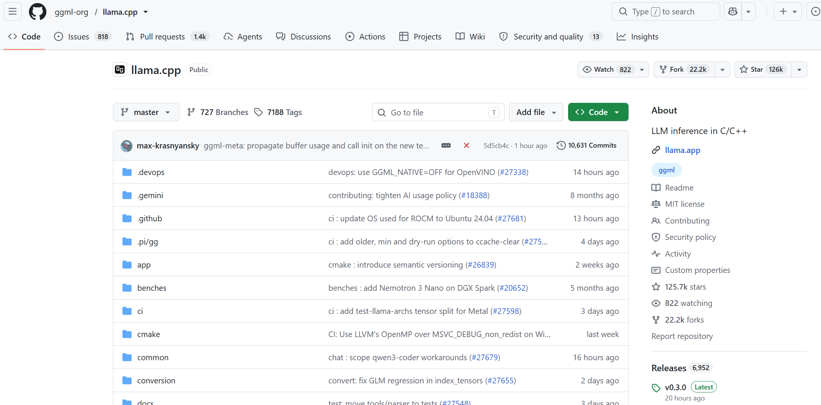The height and width of the screenshot is (405, 821).
Task: View 10,631 Commits history
Action: 586,145
